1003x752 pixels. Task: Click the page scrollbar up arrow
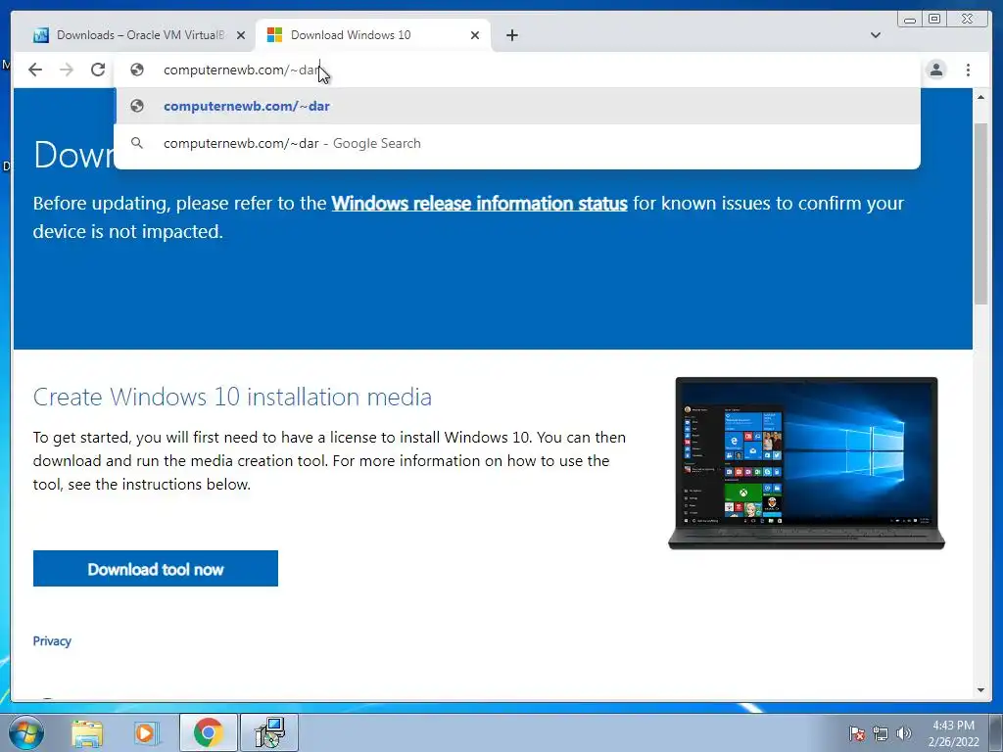coord(980,97)
